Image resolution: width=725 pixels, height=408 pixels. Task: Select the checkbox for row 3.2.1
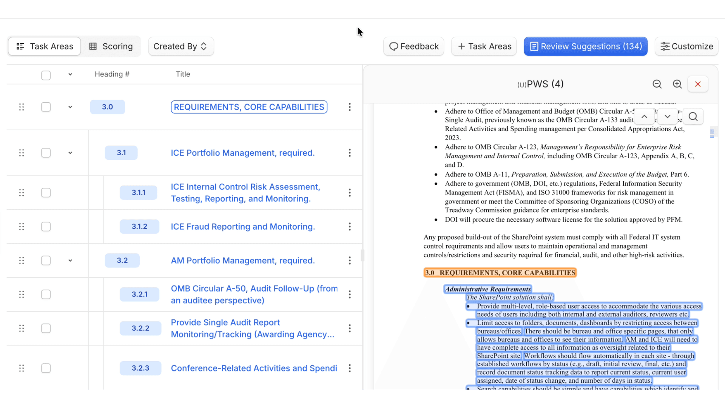click(x=46, y=294)
